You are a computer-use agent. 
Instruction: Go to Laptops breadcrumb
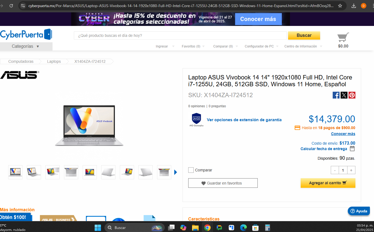click(54, 61)
